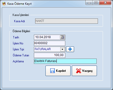Minimize the Kasa Ödeme Kayıt window

[89, 3]
